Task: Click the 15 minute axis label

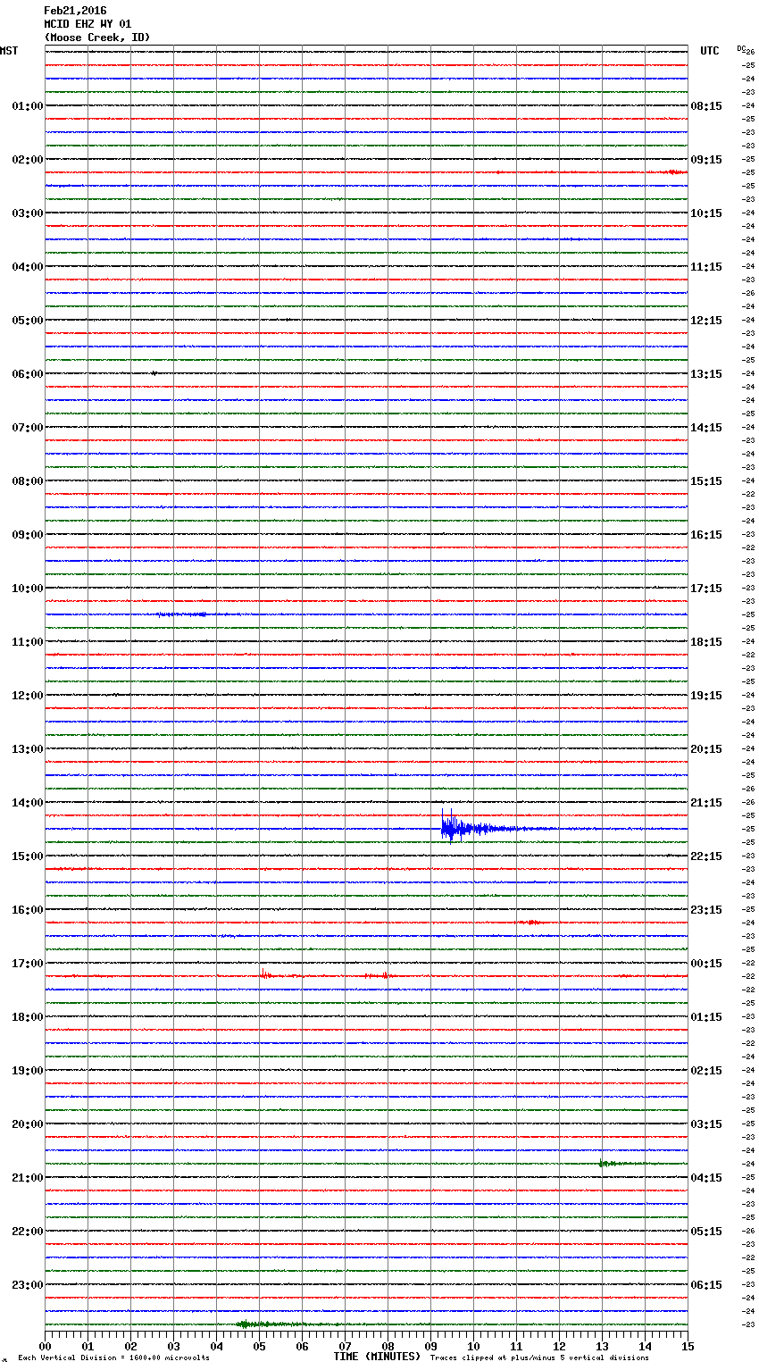Action: 688,1346
